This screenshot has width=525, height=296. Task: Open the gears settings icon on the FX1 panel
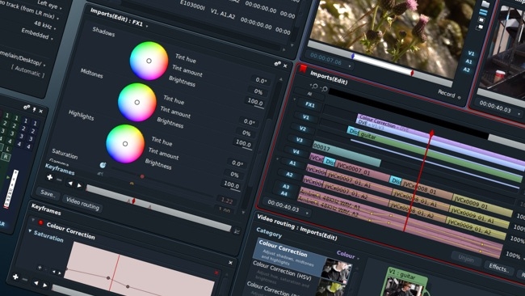[x=277, y=64]
